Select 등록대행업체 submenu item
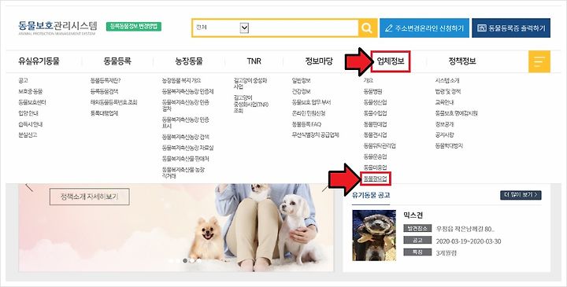 (x=104, y=113)
